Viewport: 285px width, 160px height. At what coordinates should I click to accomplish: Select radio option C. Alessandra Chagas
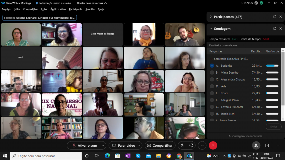[x=212, y=79]
